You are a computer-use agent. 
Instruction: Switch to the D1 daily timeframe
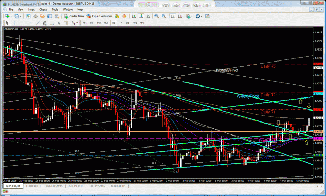(128, 23)
